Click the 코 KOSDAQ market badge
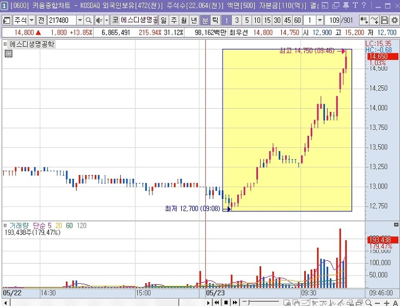The width and height of the screenshot is (400, 306). (x=115, y=20)
